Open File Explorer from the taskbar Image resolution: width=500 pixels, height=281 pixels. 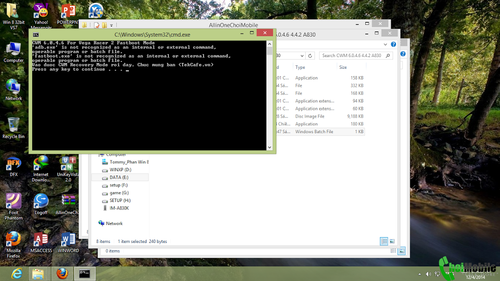pos(38,274)
